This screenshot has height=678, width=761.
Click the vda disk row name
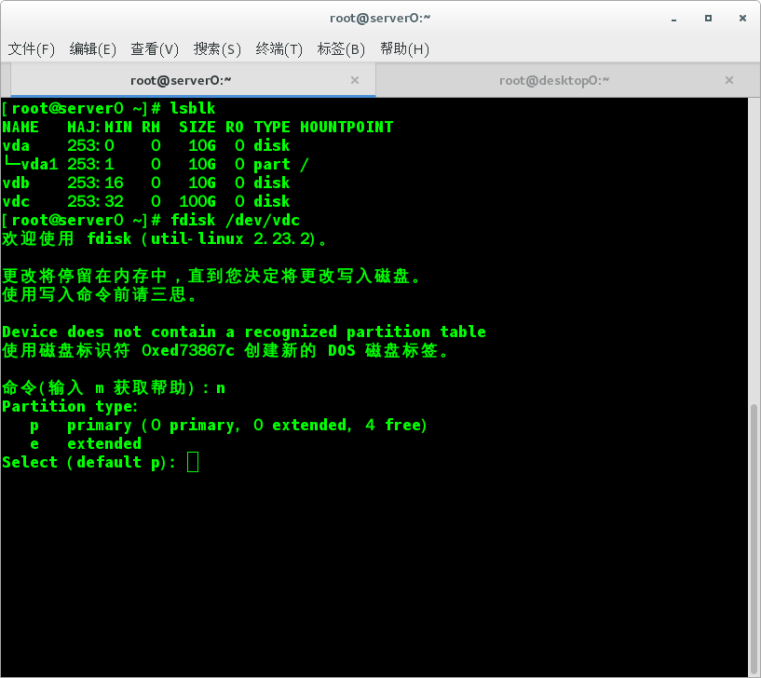[x=16, y=145]
